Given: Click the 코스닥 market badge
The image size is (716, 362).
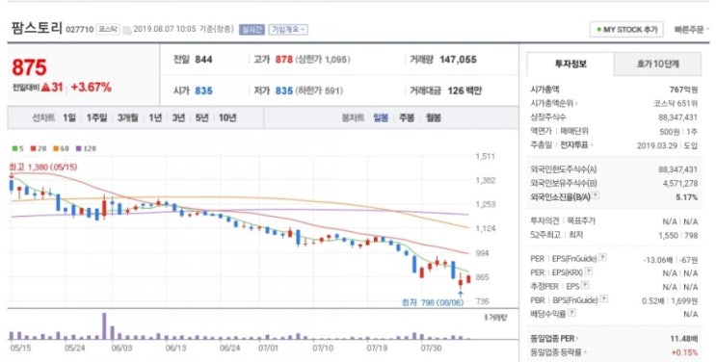Looking at the screenshot, I should 108,29.
